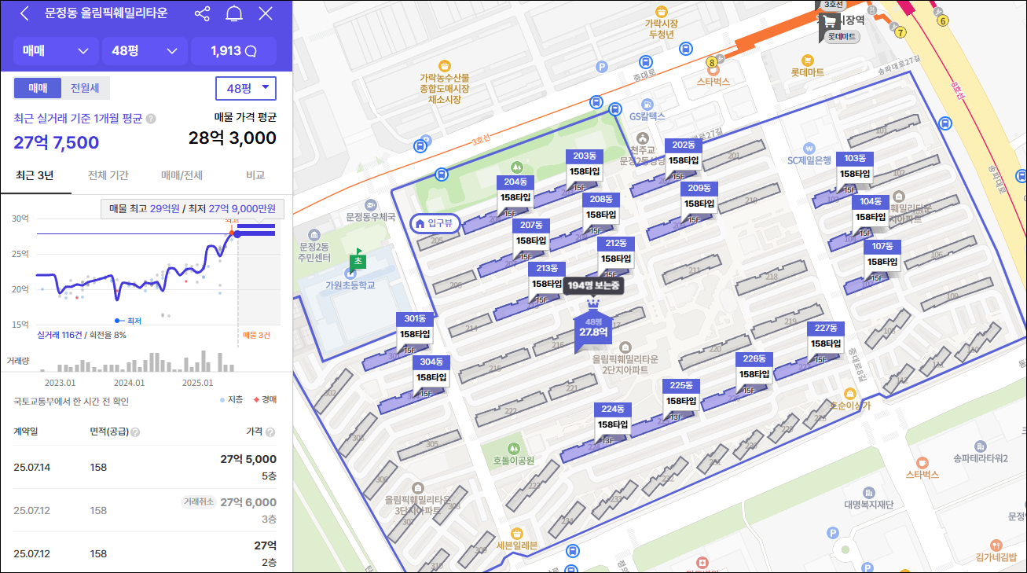This screenshot has height=573, width=1027.
Task: Click the 가원초등학교 school flag icon
Action: (x=358, y=260)
